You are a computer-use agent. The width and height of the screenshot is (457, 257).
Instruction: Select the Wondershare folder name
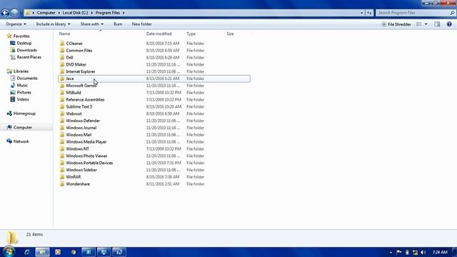click(x=78, y=184)
